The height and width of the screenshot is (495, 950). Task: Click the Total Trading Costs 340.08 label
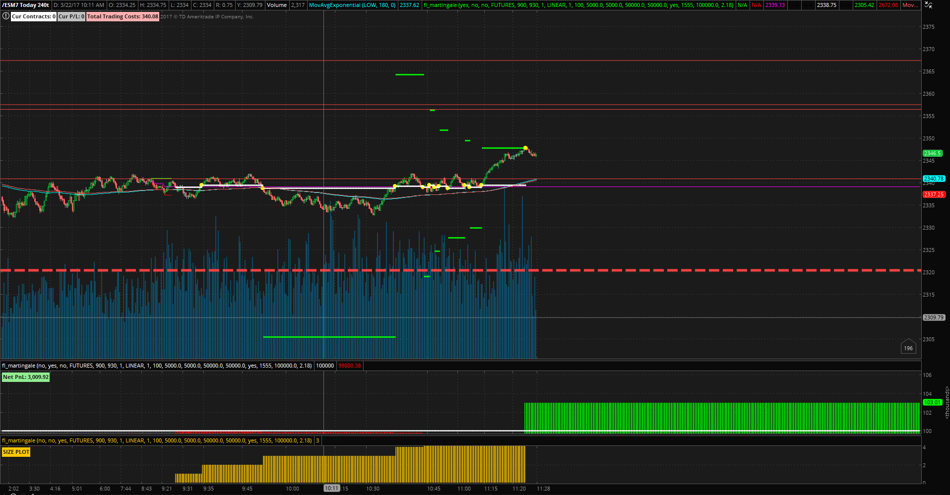pyautogui.click(x=123, y=16)
